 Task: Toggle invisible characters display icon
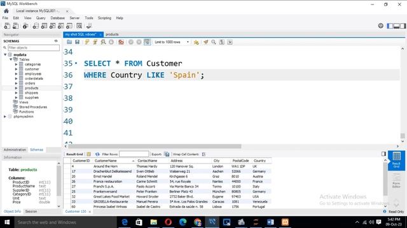click(x=222, y=42)
